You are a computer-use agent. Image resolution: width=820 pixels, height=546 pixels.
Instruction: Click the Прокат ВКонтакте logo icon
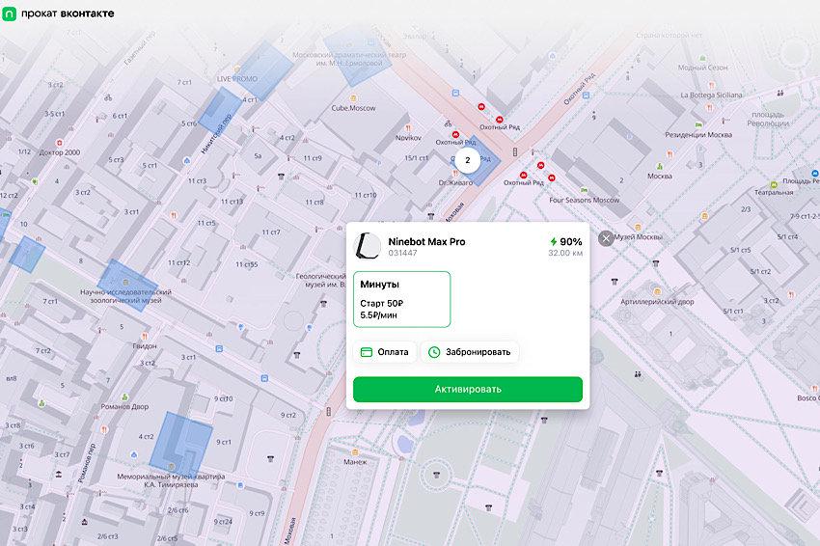click(10, 13)
